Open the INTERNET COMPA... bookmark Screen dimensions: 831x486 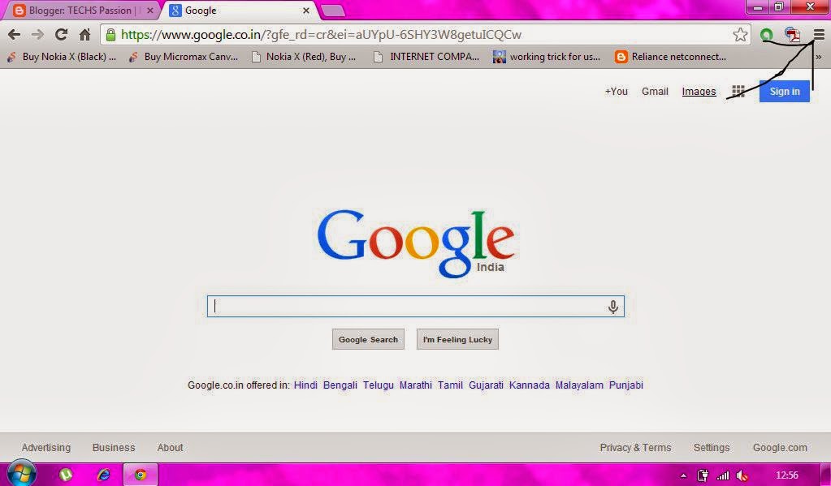[426, 57]
